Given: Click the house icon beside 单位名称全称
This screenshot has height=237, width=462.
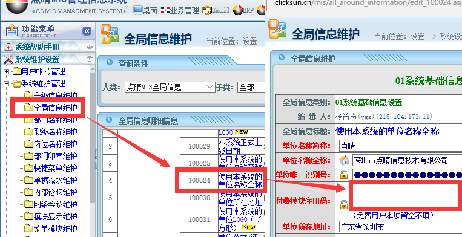Looking at the screenshot, I should [343, 160].
